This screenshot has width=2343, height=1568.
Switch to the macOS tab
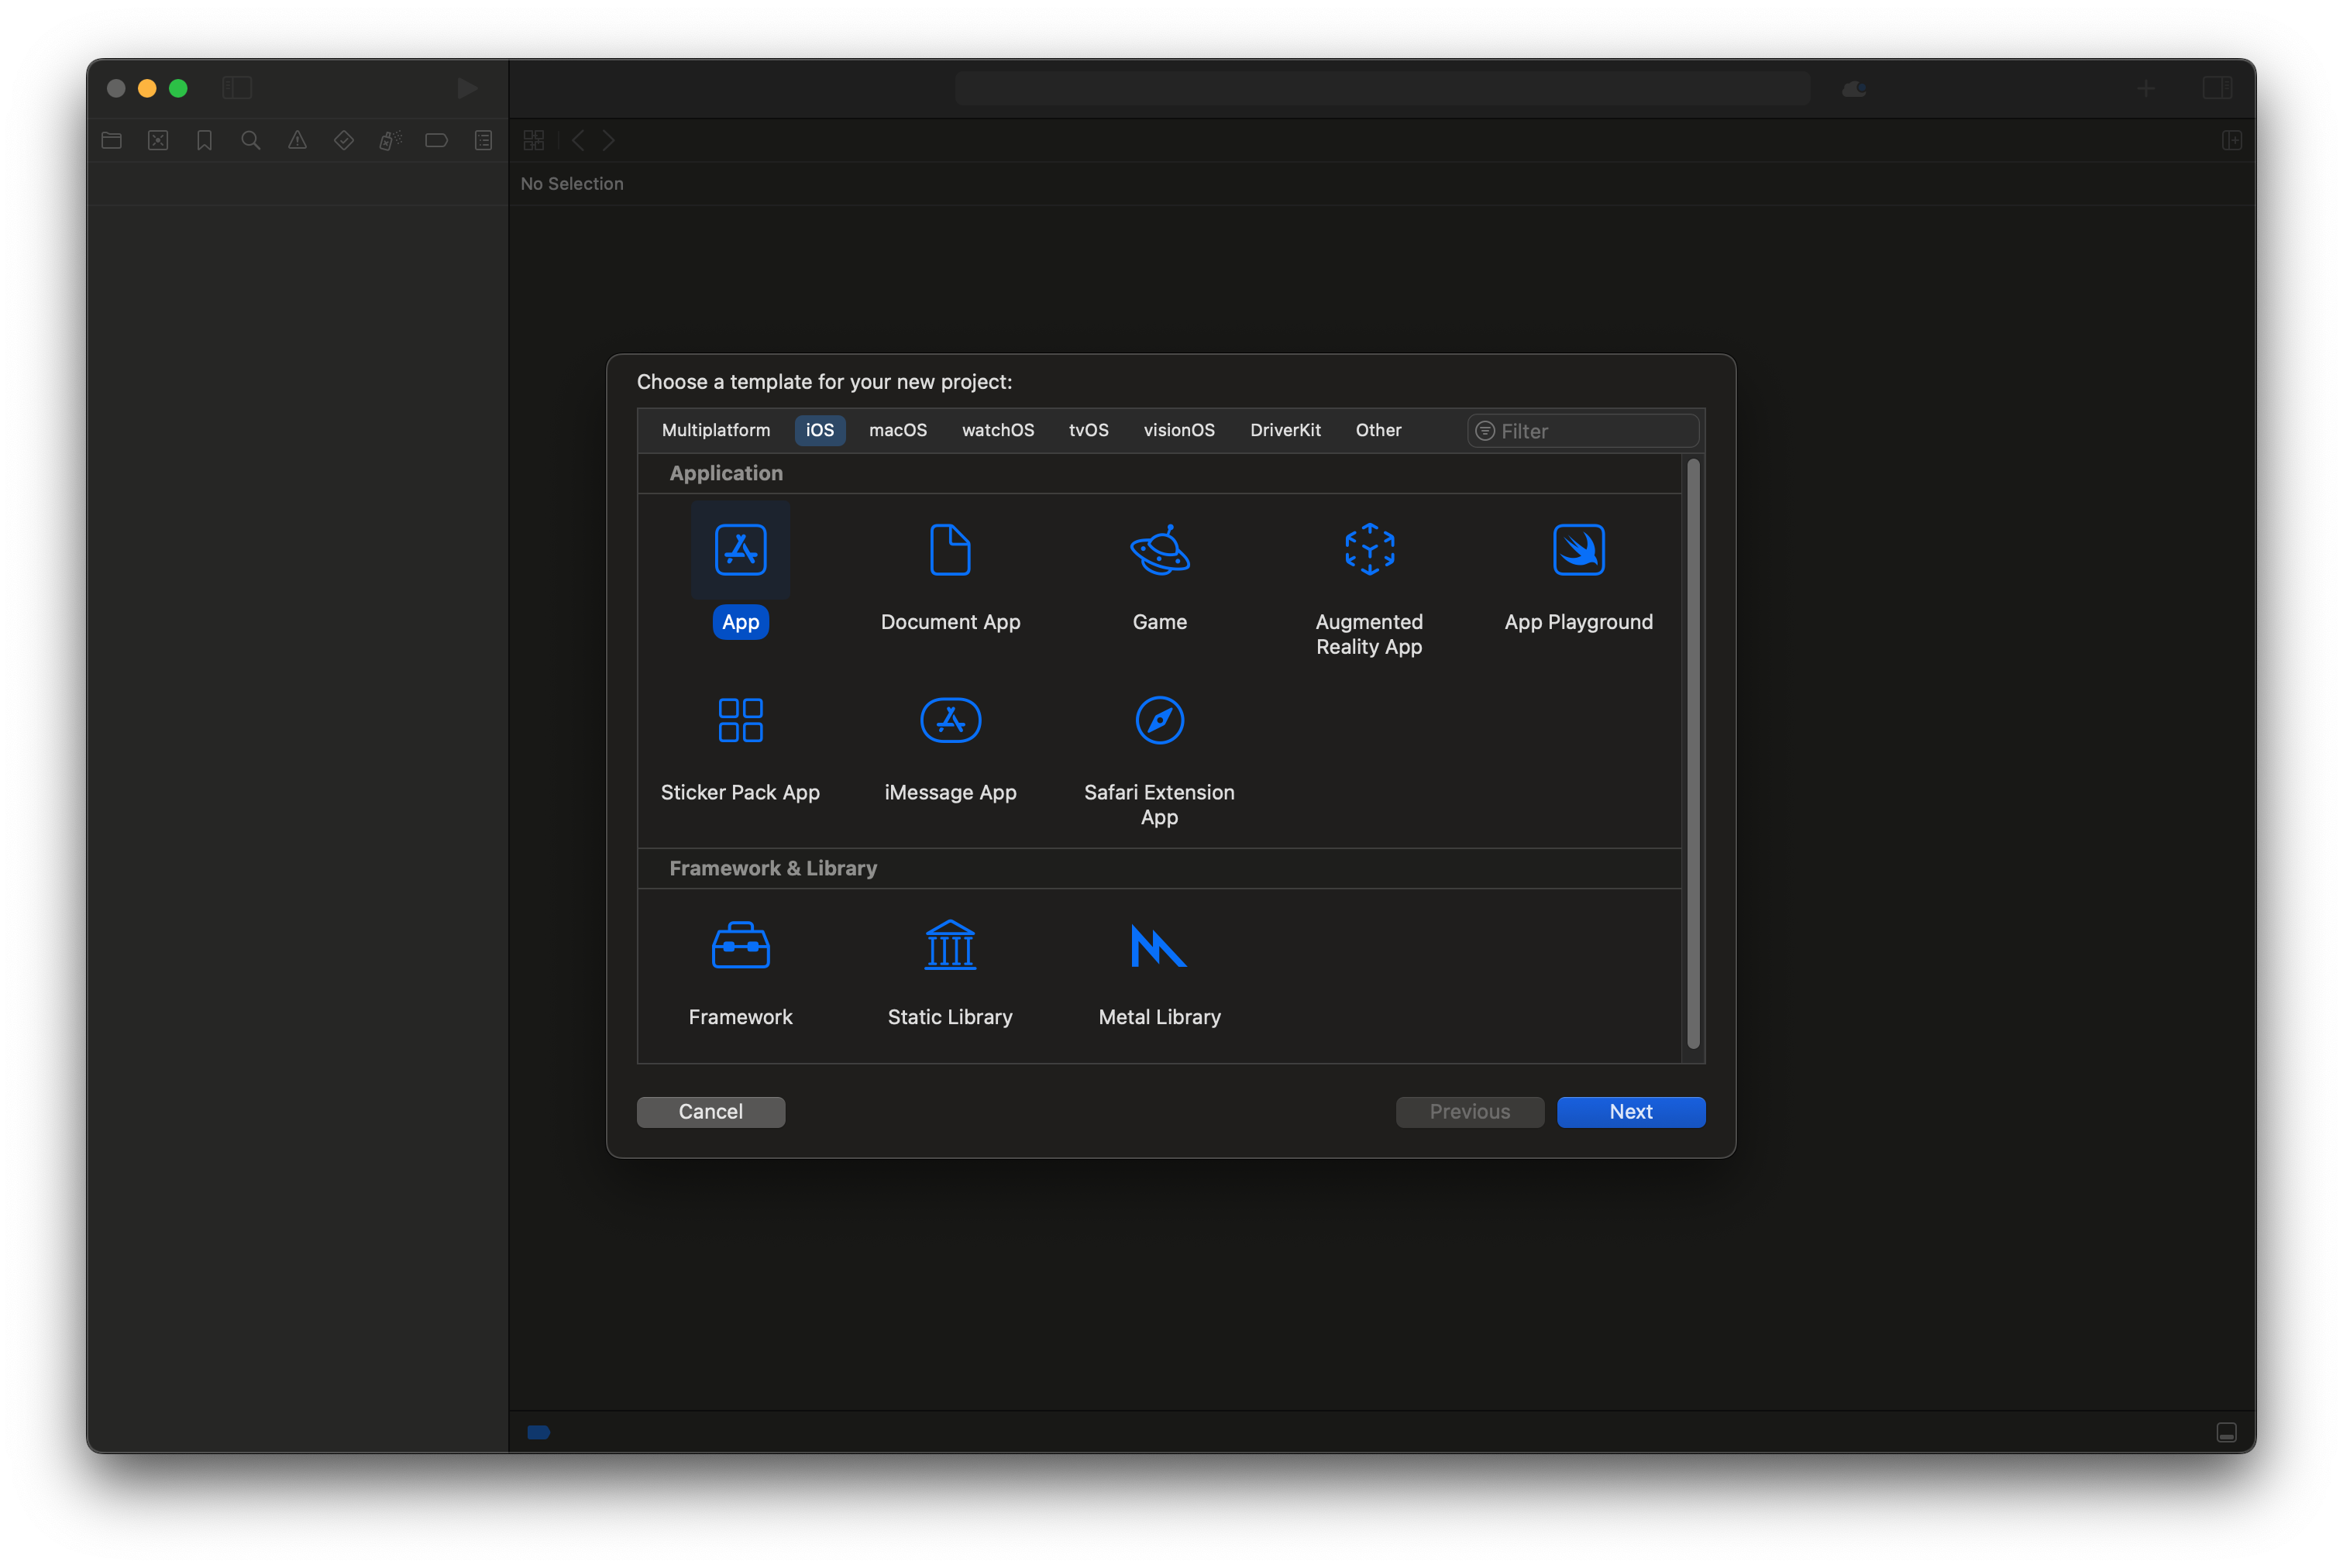coord(897,430)
